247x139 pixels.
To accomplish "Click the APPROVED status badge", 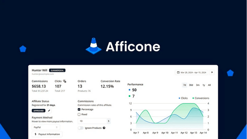I will [39, 111].
